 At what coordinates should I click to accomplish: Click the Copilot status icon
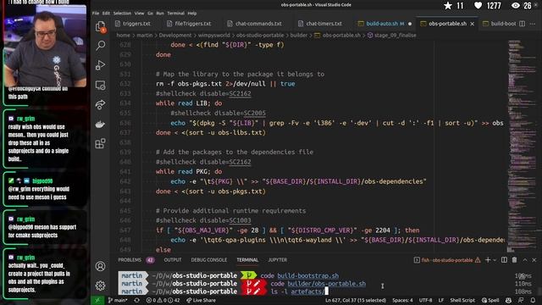coord(508,300)
